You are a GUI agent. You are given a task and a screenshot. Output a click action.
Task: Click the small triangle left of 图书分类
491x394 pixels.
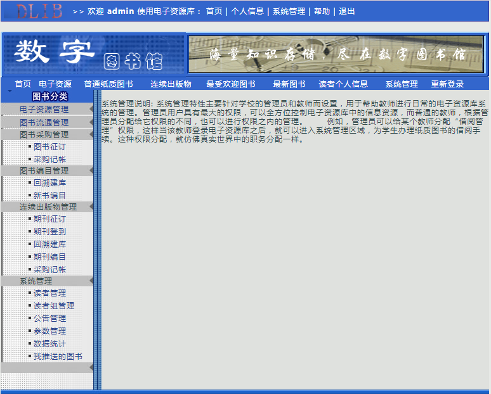(x=10, y=92)
